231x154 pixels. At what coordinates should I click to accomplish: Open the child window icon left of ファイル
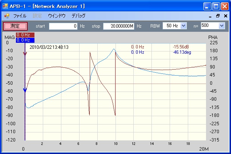pos(6,16)
